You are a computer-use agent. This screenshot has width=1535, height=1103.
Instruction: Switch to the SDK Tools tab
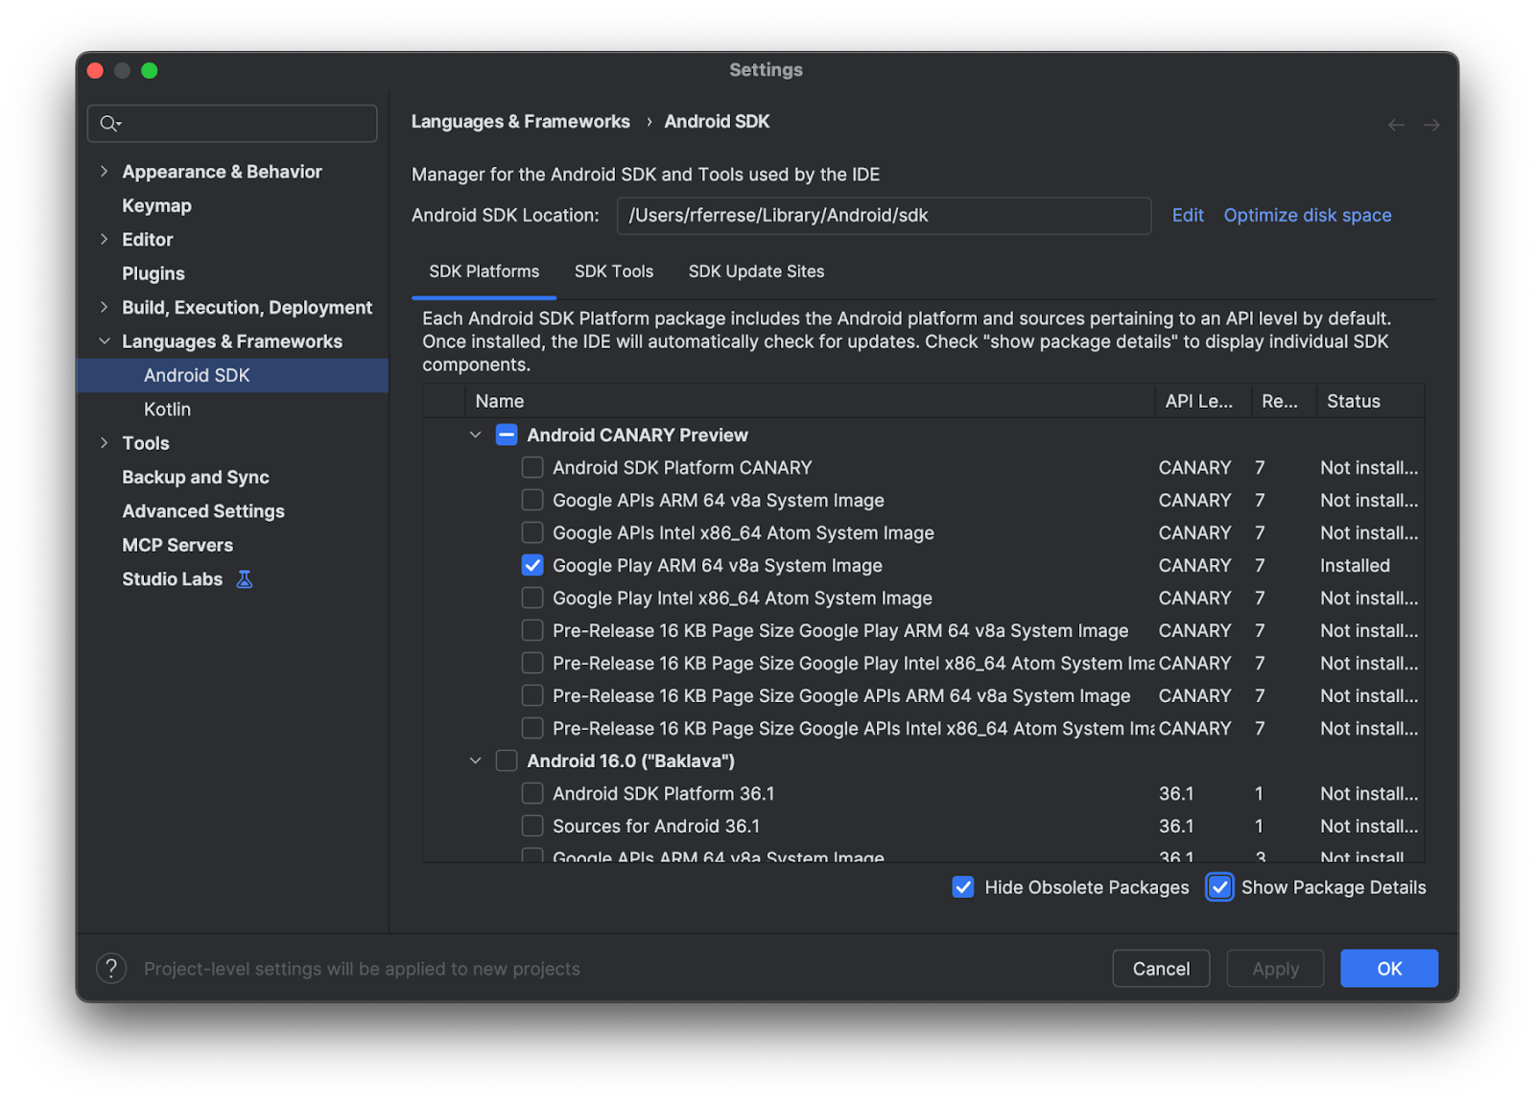tap(613, 271)
